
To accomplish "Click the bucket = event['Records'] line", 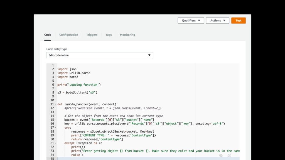I will [x=109, y=120].
